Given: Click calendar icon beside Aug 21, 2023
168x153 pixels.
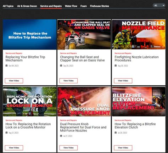Looking at the screenshot, I should [x=6, y=132].
